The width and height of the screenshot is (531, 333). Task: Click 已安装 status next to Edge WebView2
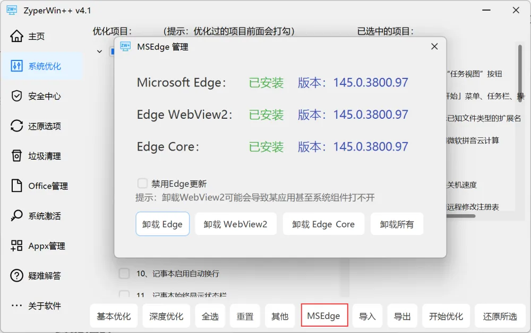(x=266, y=115)
